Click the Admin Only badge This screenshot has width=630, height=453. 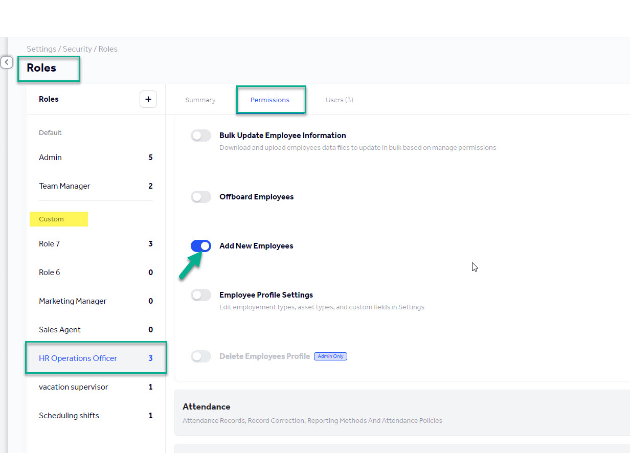(330, 356)
